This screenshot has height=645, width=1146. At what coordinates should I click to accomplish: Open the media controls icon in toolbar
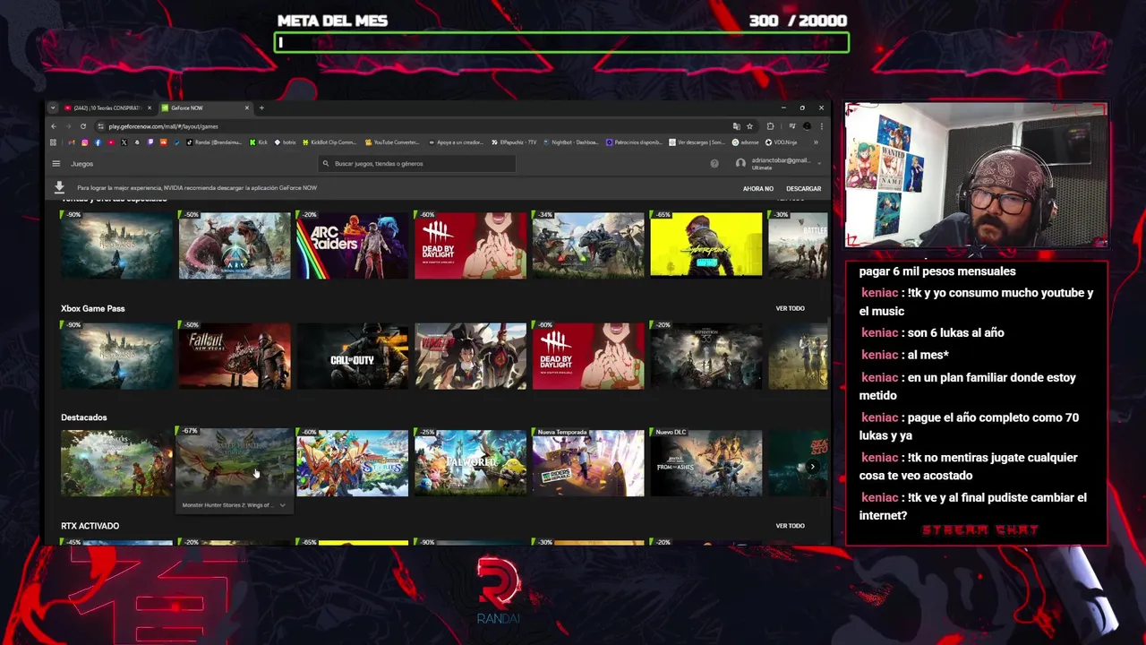point(791,126)
